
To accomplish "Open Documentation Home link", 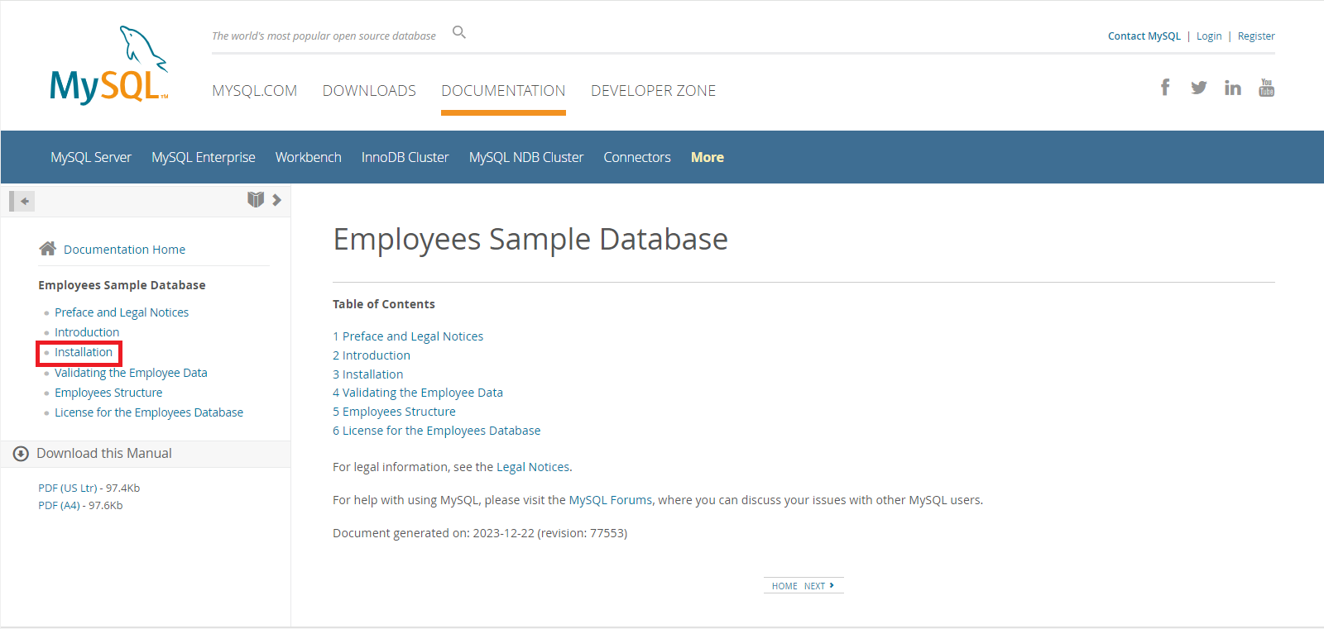I will [124, 250].
